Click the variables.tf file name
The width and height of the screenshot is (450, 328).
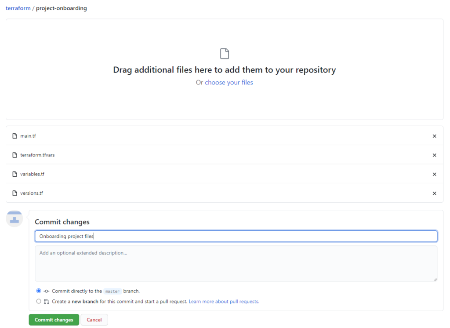tap(32, 174)
